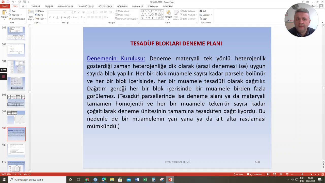Switch to Reading view
This screenshot has width=325, height=183.
point(281,174)
